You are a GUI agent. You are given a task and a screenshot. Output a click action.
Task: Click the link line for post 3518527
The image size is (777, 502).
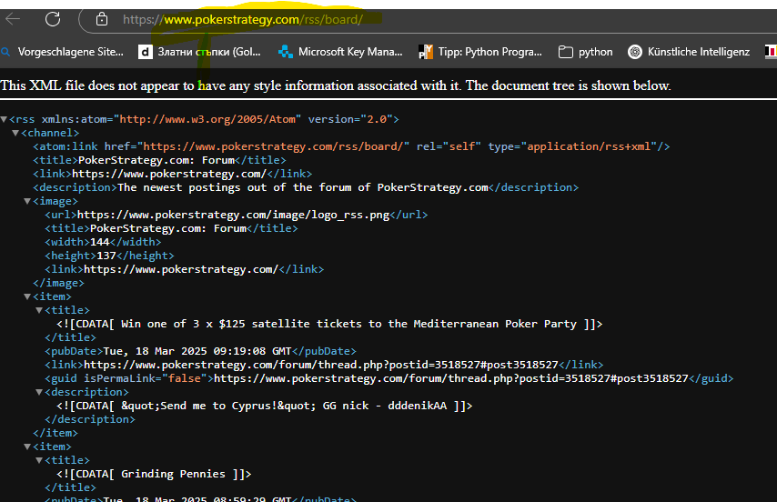pos(324,365)
